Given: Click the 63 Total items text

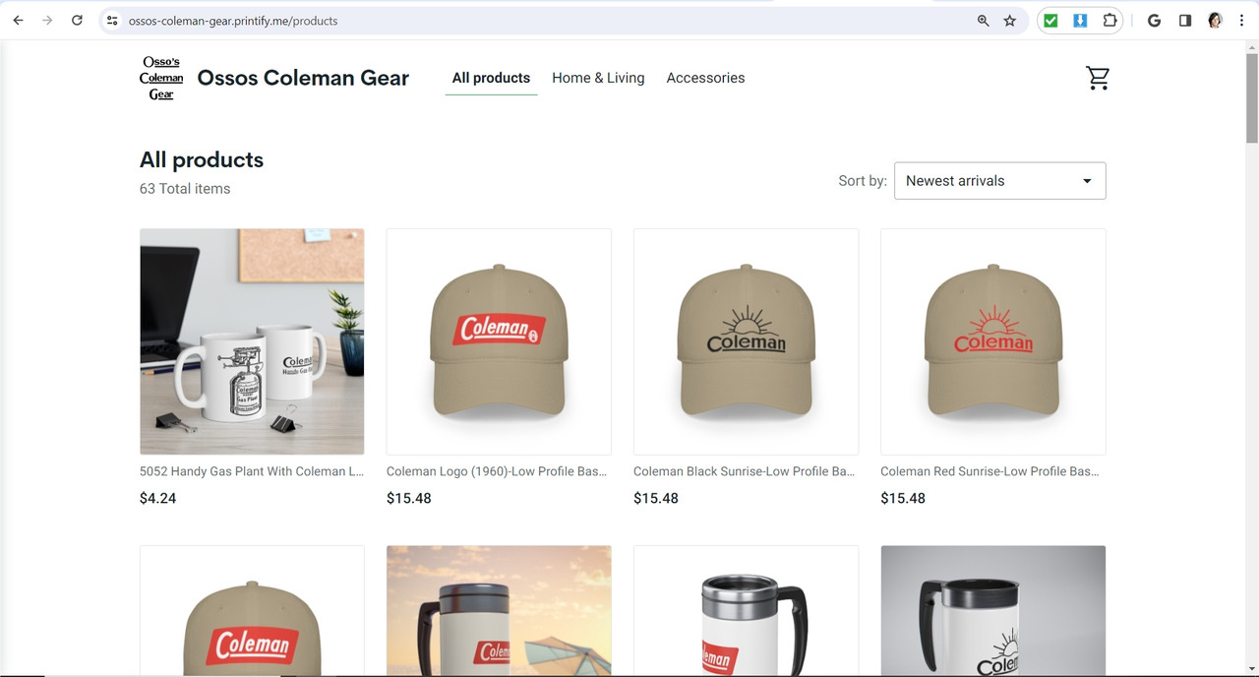Looking at the screenshot, I should tap(185, 189).
